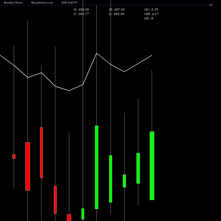Screen dimensions: 221x221
Task: Click the 'Monthly Charts' title text
Action: tap(13, 3)
